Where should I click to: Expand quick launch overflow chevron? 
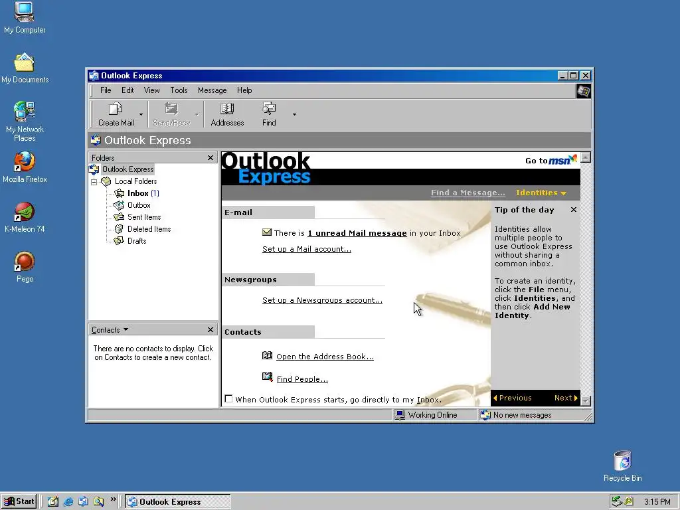tap(113, 499)
